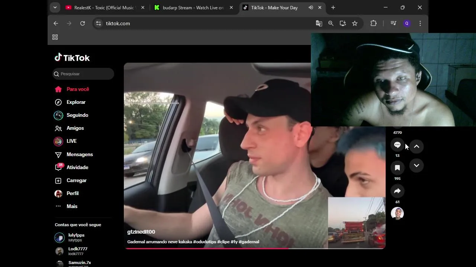Bookmark the video with the save icon

click(x=397, y=168)
